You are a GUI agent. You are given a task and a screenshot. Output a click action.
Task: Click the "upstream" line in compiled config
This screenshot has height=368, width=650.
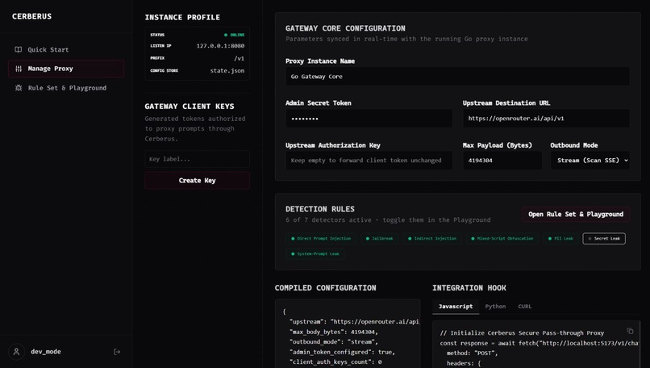(354, 321)
